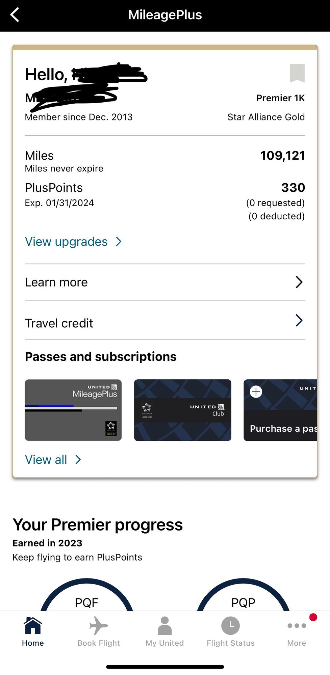
Task: Expand the Travel credit chevron
Action: (299, 320)
